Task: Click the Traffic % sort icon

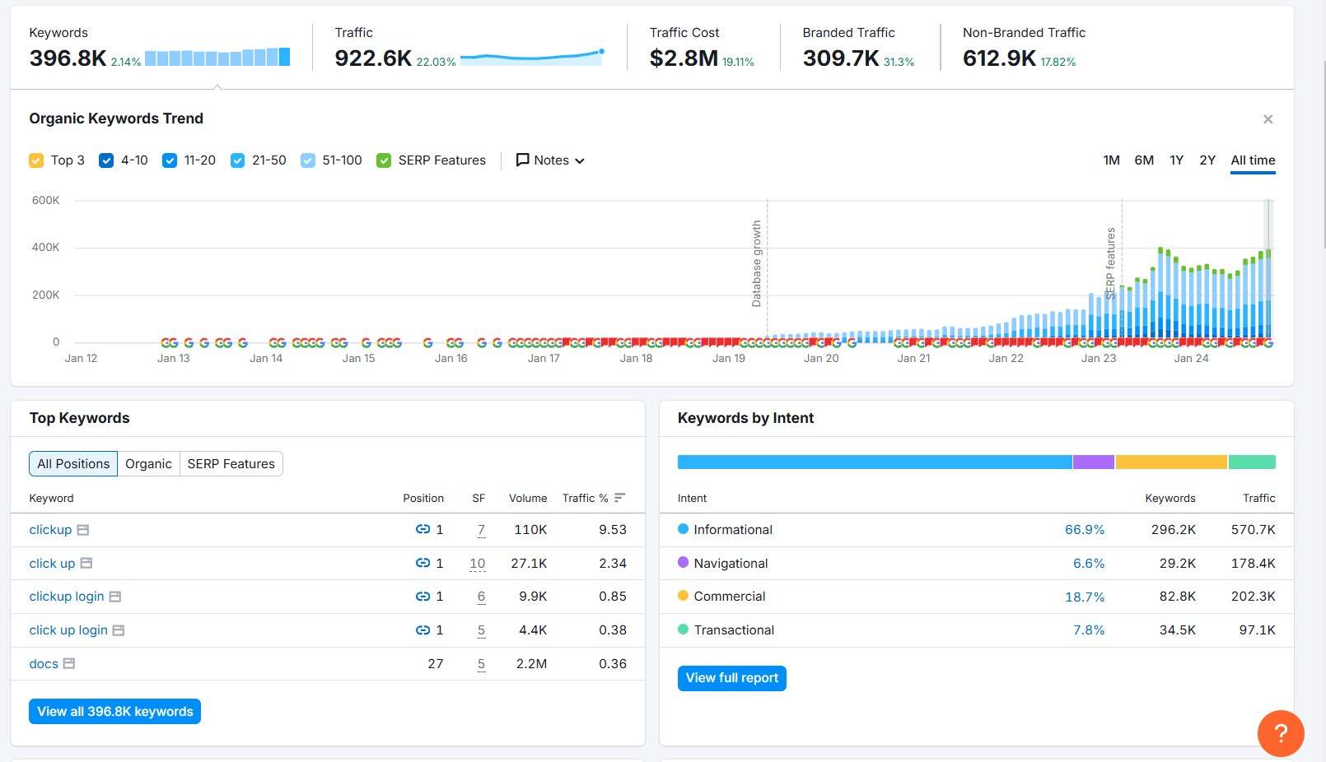Action: (x=620, y=498)
